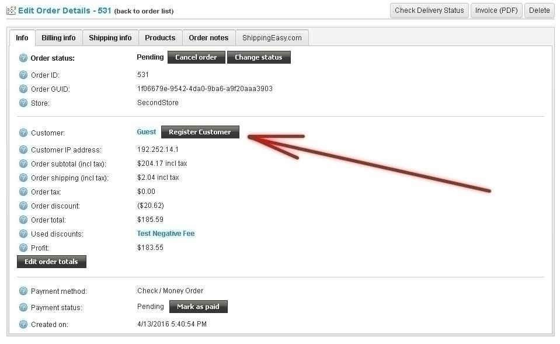This screenshot has width=560, height=344.
Task: Click Check Delivery Status button
Action: click(x=429, y=11)
